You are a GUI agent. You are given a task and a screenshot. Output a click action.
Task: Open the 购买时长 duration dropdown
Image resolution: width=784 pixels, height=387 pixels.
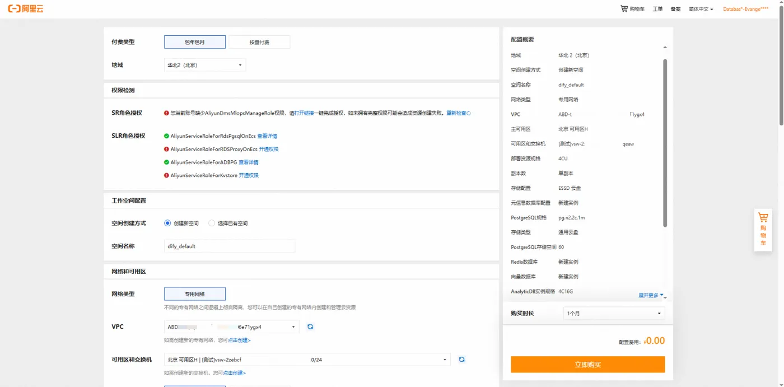pos(614,313)
